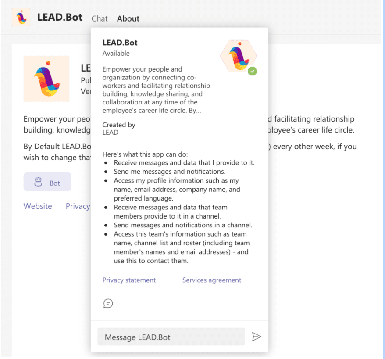Open the Chat tab

pos(100,18)
